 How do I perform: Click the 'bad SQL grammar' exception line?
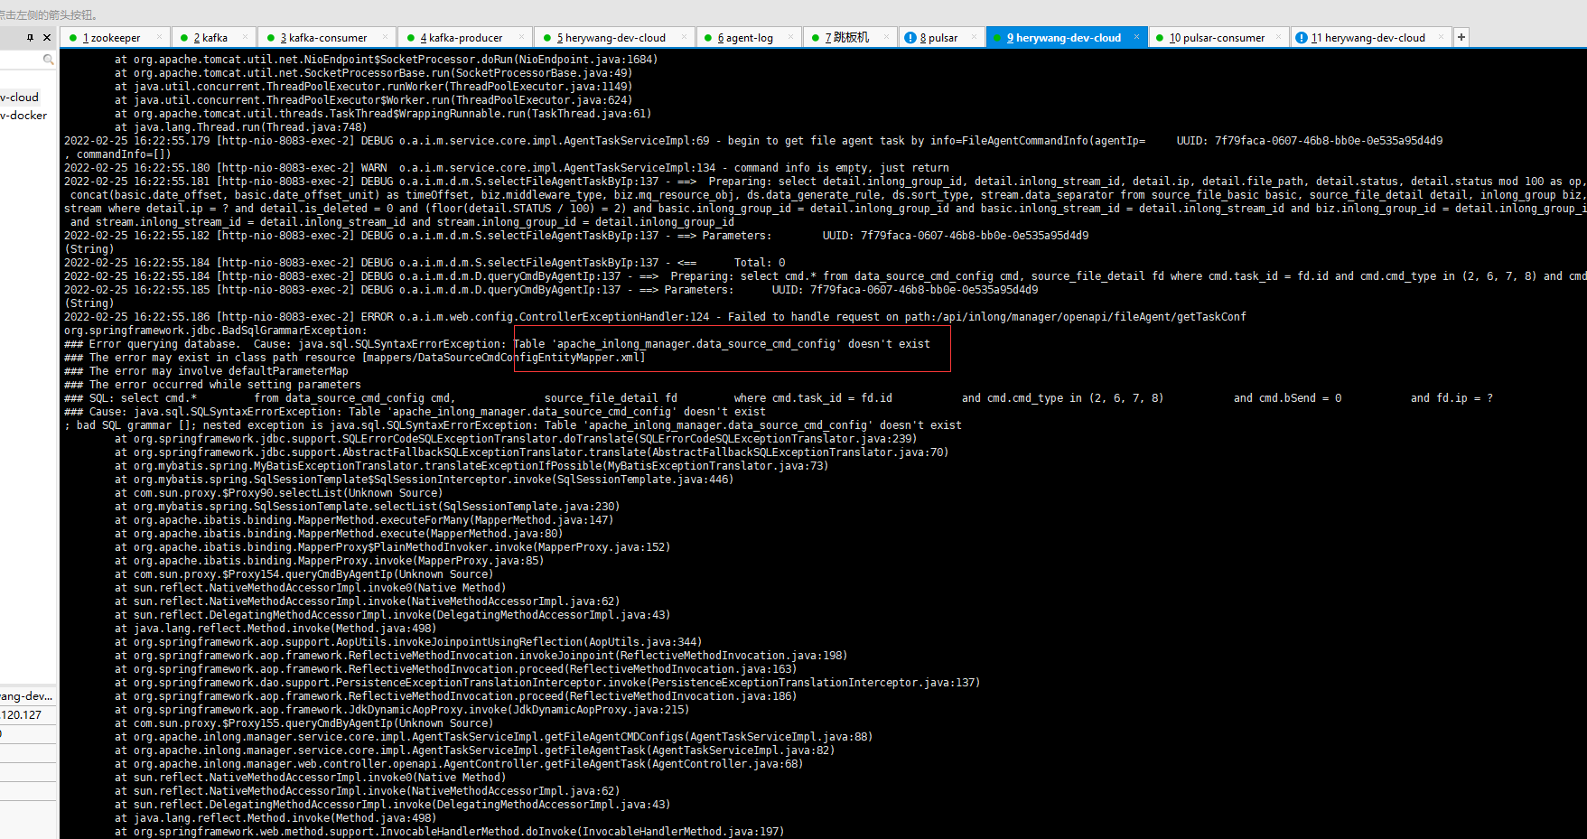pos(513,425)
